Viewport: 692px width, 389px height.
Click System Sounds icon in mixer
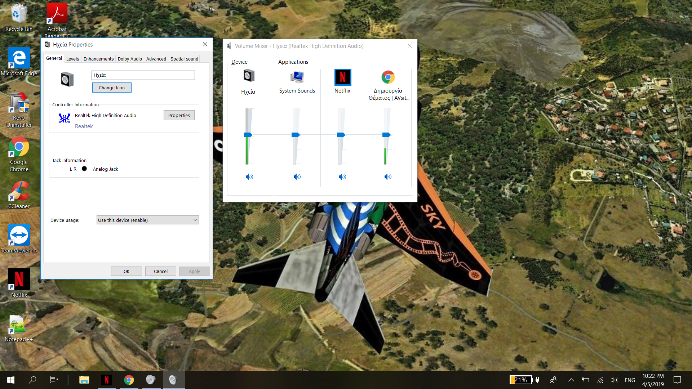297,77
